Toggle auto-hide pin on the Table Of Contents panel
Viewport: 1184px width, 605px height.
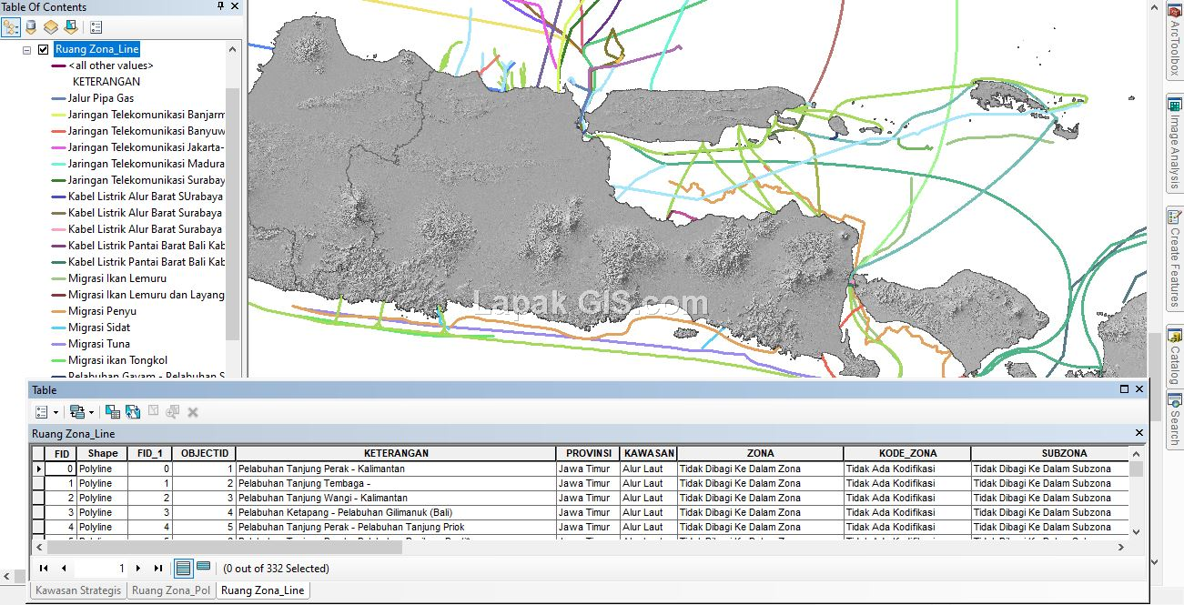pyautogui.click(x=219, y=6)
